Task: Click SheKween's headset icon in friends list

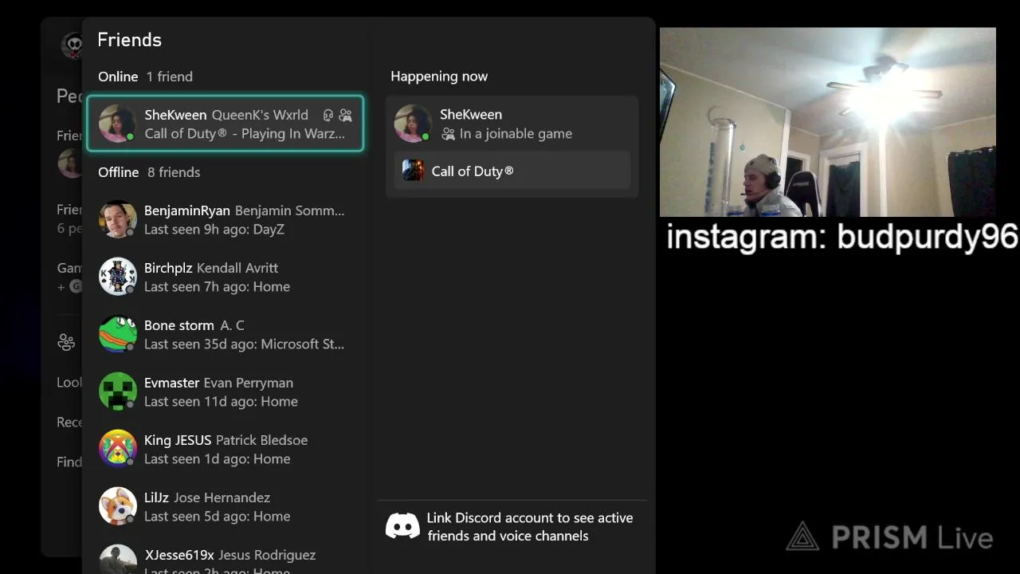Action: click(328, 116)
